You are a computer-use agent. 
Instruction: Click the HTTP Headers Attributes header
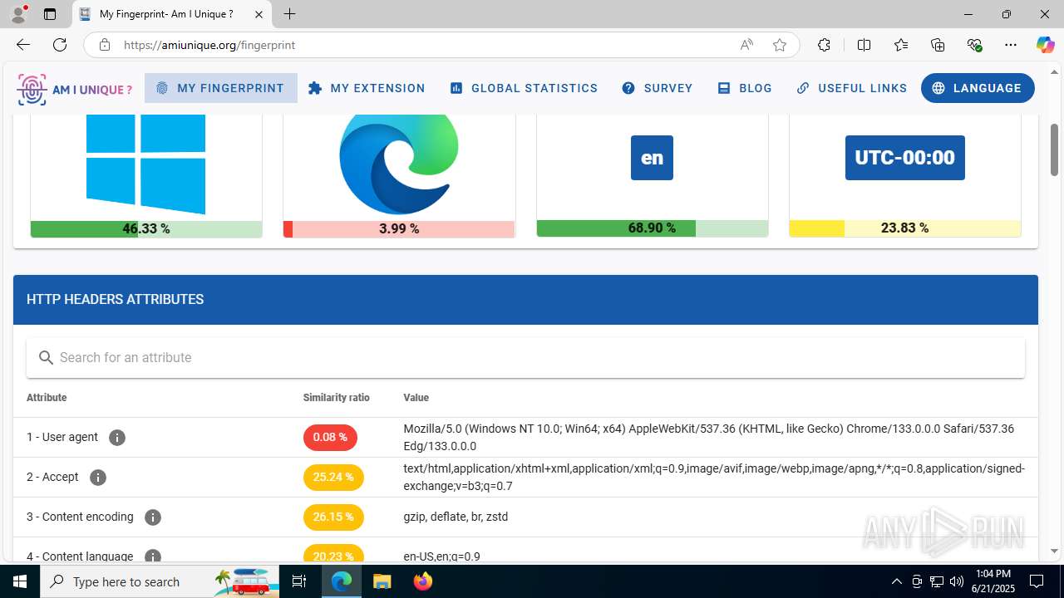click(525, 300)
